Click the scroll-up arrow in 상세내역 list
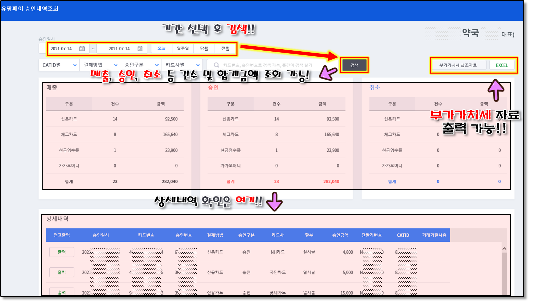Viewport: 533px width, 302px height. (504, 249)
